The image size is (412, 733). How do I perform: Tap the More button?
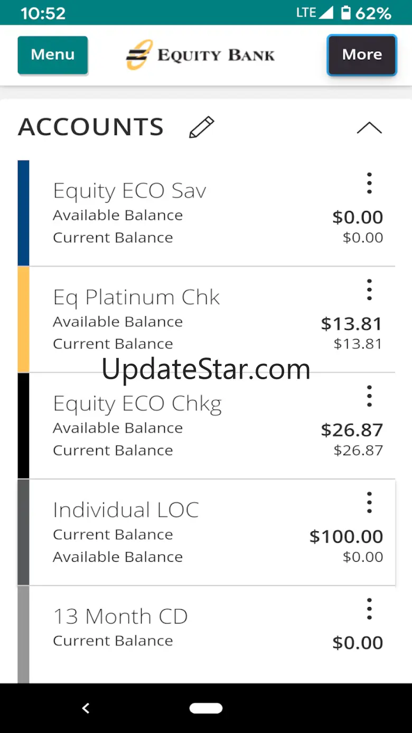point(362,55)
